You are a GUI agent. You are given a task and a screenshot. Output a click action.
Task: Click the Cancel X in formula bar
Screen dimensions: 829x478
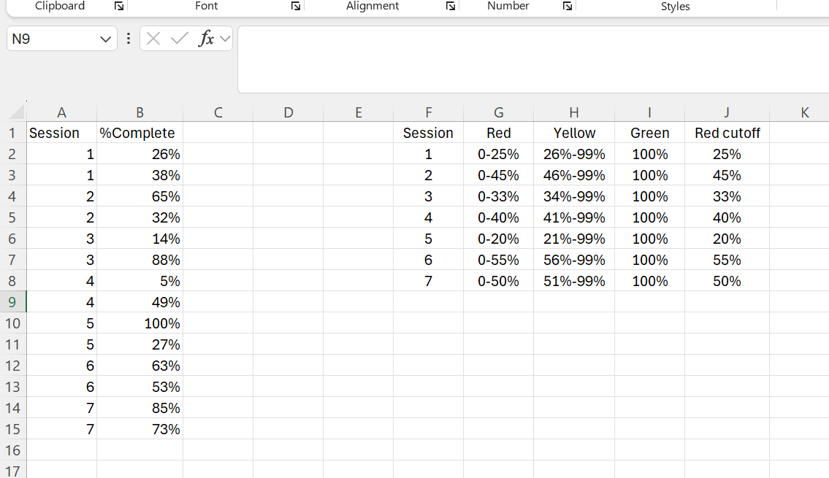click(153, 39)
